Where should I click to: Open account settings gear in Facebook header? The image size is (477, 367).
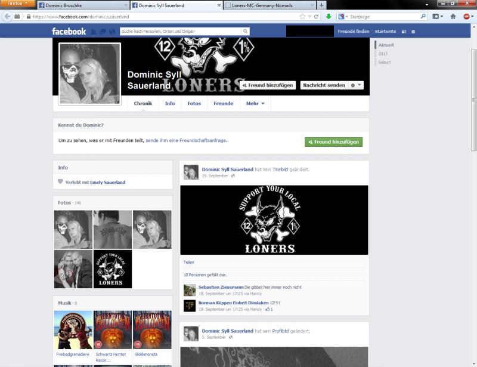click(413, 32)
